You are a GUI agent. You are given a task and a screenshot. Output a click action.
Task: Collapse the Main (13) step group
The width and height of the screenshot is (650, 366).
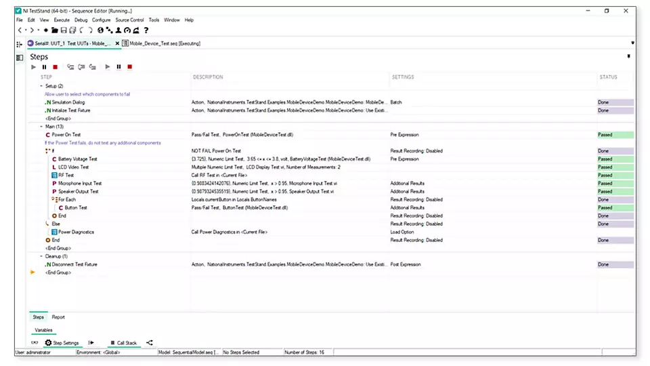[x=41, y=127]
